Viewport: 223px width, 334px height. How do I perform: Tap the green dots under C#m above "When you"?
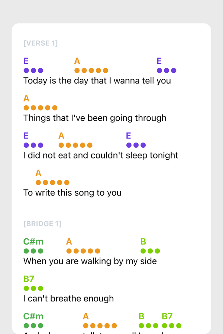click(33, 251)
